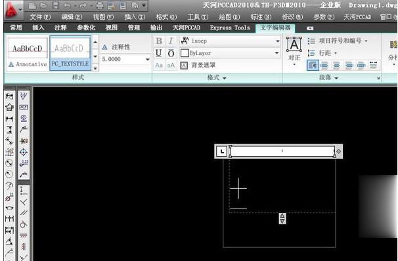Click the ByLayer white color swatch
Screen dimensions: 398x261
pyautogui.click(x=185, y=53)
